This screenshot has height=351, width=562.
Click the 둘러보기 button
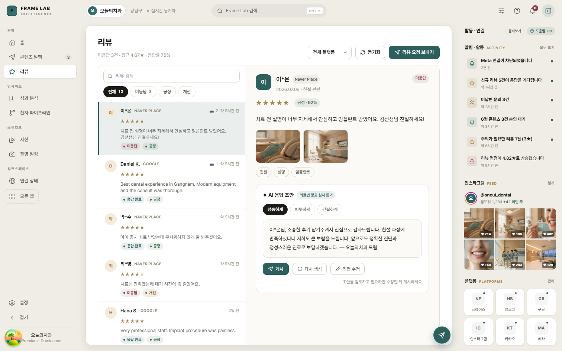coord(515,31)
